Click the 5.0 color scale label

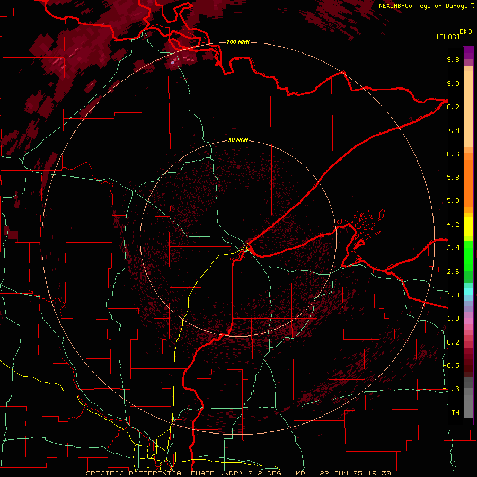click(x=453, y=201)
